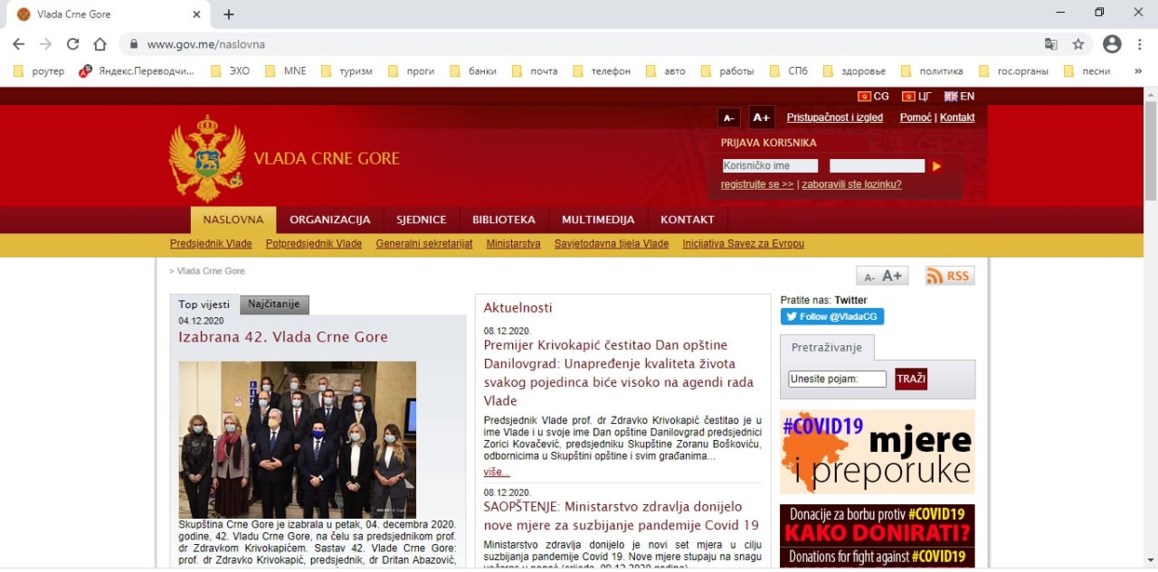Select the Top vijesti tab

[204, 305]
